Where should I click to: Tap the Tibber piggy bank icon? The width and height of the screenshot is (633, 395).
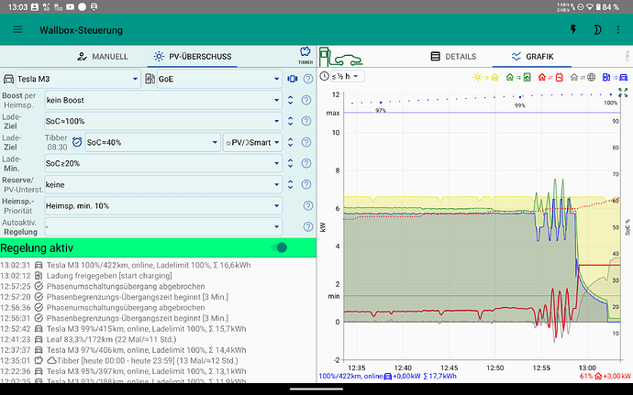pos(305,56)
